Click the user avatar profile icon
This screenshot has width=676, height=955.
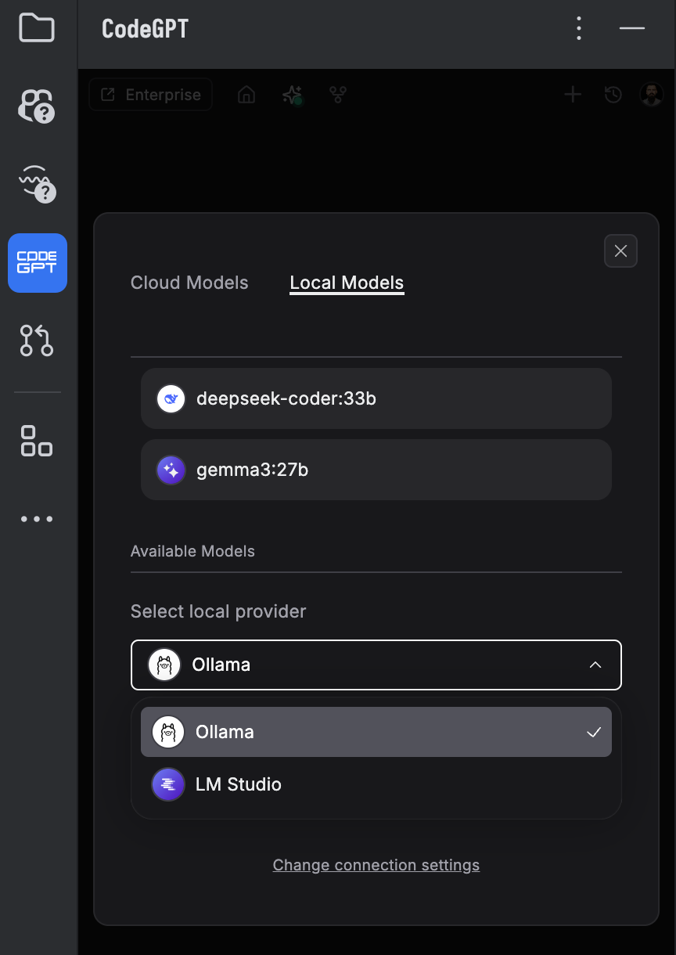pos(651,95)
